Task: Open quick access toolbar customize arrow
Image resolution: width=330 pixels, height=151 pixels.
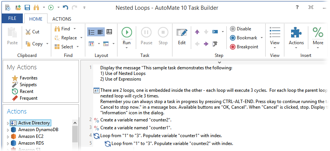Action: pyautogui.click(x=84, y=7)
